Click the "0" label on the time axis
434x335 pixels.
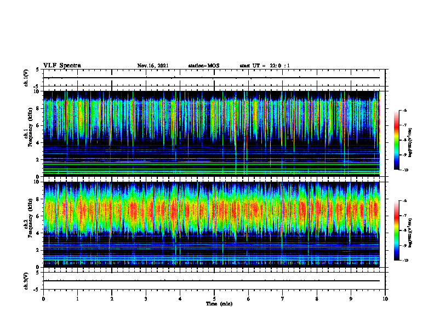(x=43, y=299)
